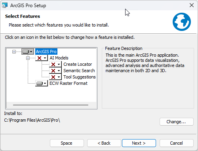Check disk Space requirements button

[67, 143]
